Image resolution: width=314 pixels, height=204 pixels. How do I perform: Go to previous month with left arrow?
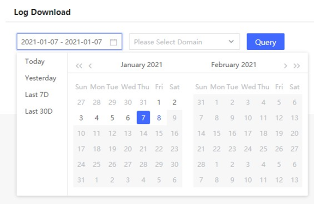[x=90, y=66]
